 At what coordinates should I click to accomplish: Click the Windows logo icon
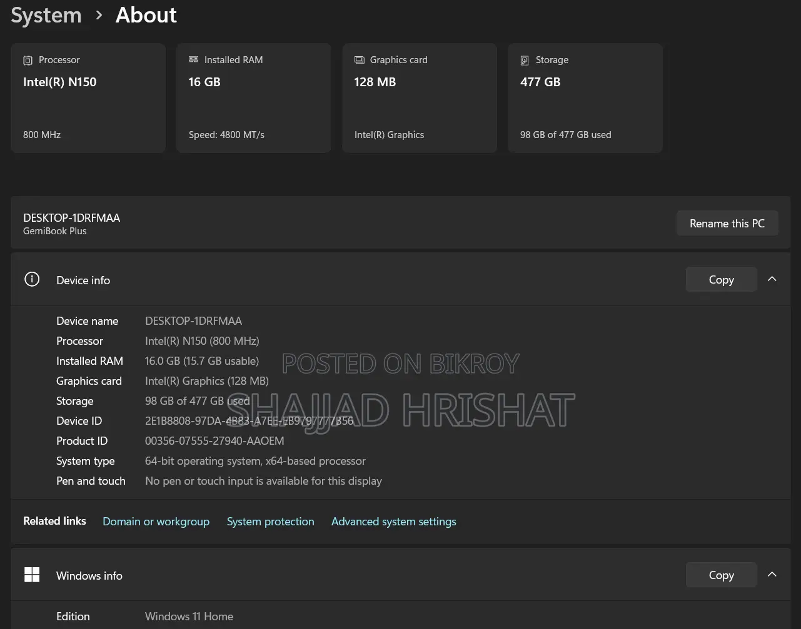32,575
